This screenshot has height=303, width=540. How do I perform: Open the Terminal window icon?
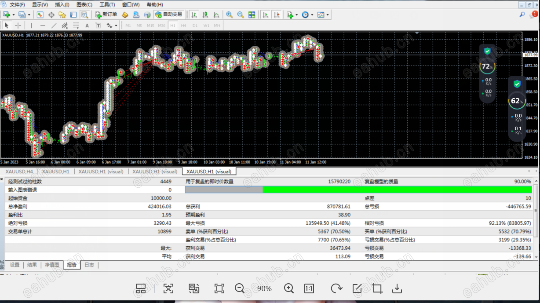[73, 15]
